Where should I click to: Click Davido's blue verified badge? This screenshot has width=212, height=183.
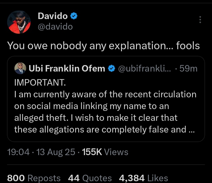(x=74, y=16)
